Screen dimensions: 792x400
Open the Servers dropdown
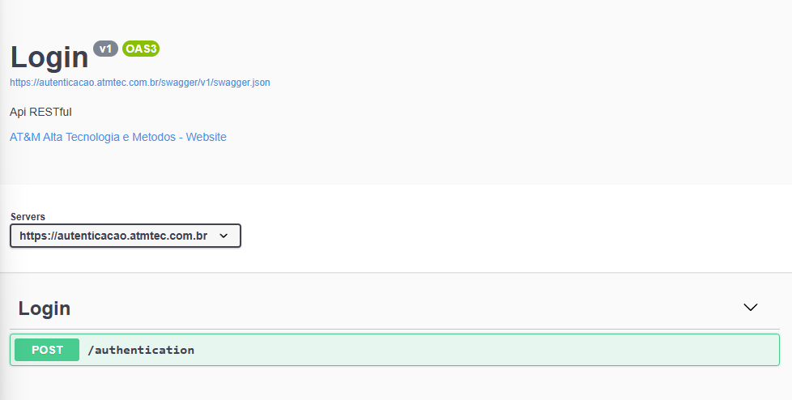(x=126, y=236)
